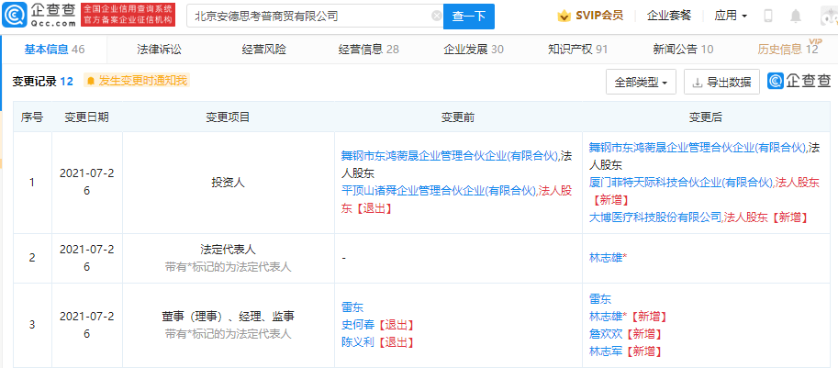The image size is (838, 368).
Task: Open 史何春 link
Action: [x=358, y=325]
